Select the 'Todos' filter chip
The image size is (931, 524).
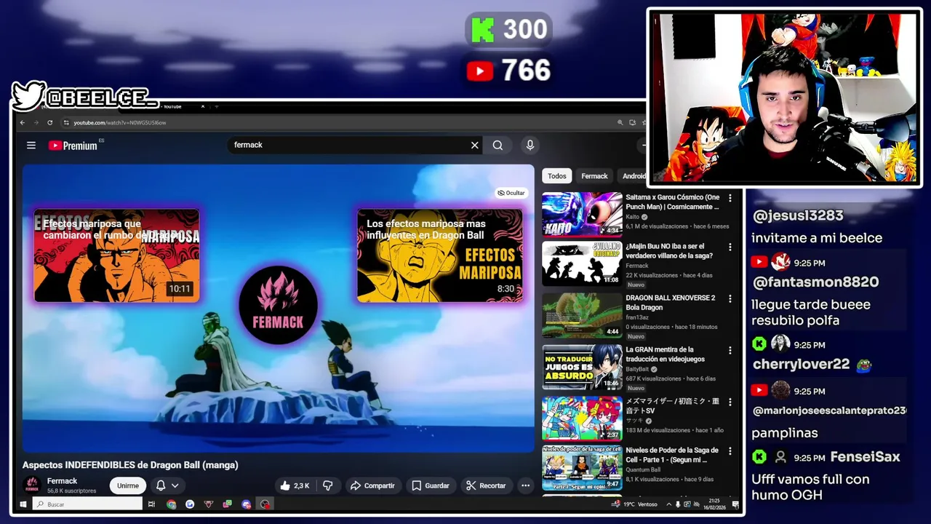coord(557,176)
